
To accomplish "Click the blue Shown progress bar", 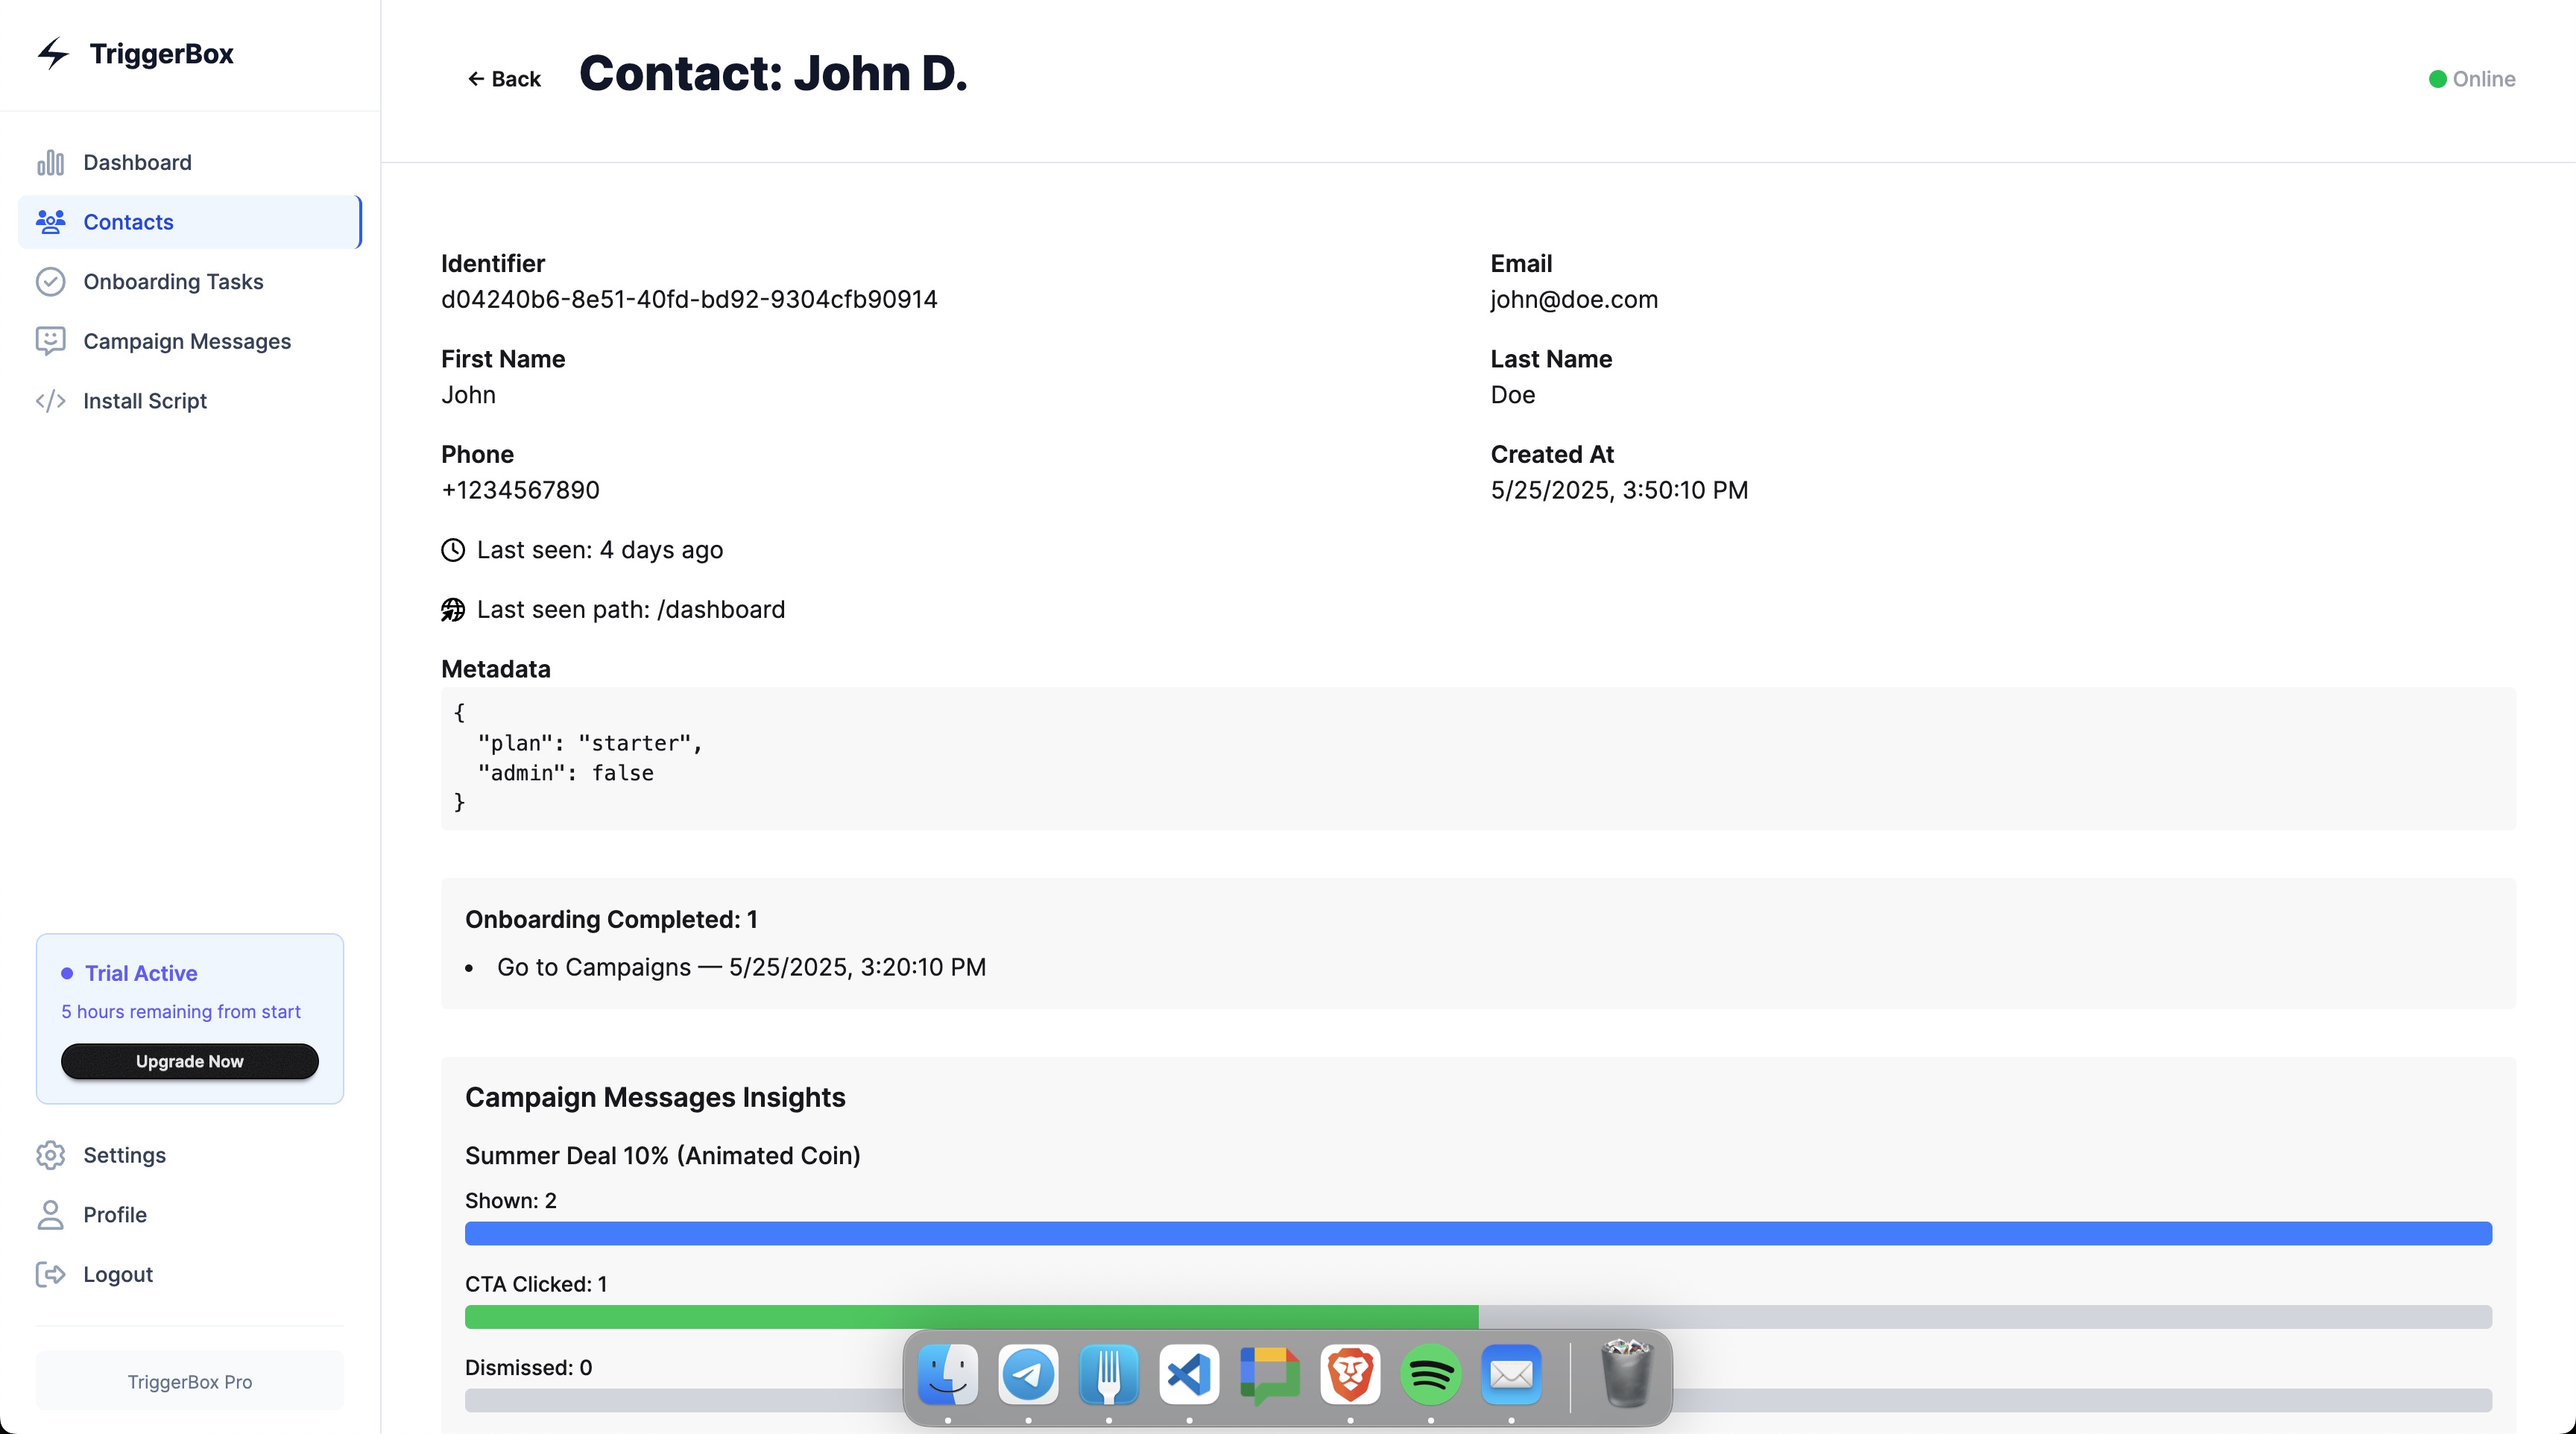I will tap(1478, 1233).
